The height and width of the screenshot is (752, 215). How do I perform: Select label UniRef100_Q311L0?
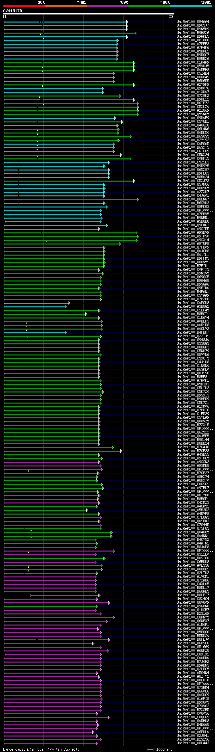(193, 555)
